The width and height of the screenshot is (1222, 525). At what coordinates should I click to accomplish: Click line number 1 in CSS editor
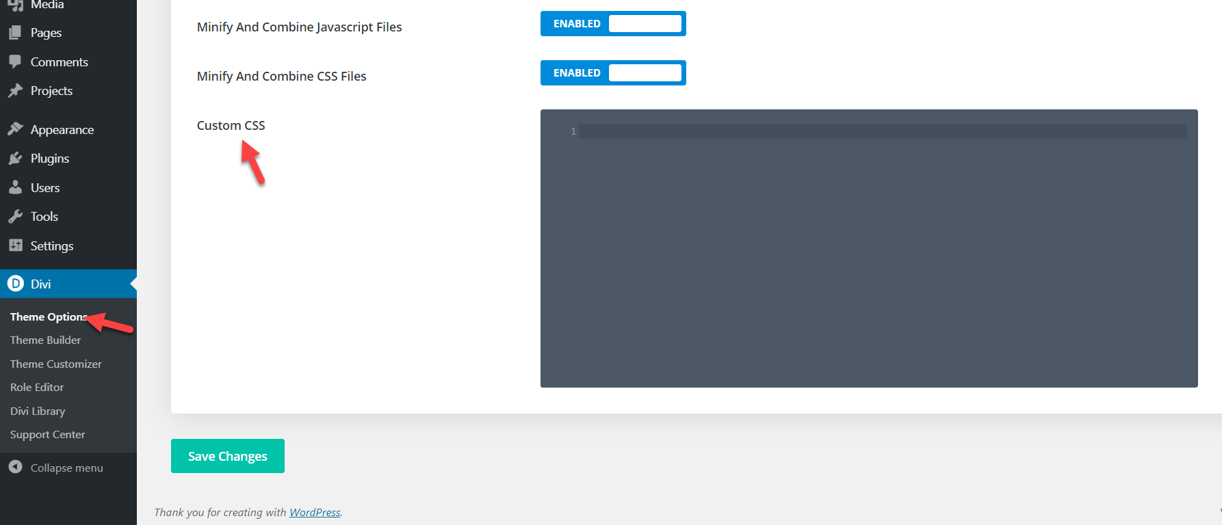coord(573,131)
